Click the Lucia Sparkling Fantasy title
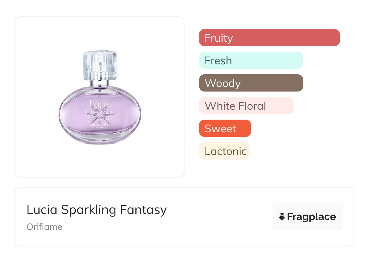369x261 pixels. coord(97,210)
